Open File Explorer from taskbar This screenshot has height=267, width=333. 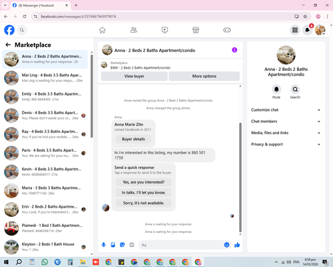pyautogui.click(x=83, y=262)
